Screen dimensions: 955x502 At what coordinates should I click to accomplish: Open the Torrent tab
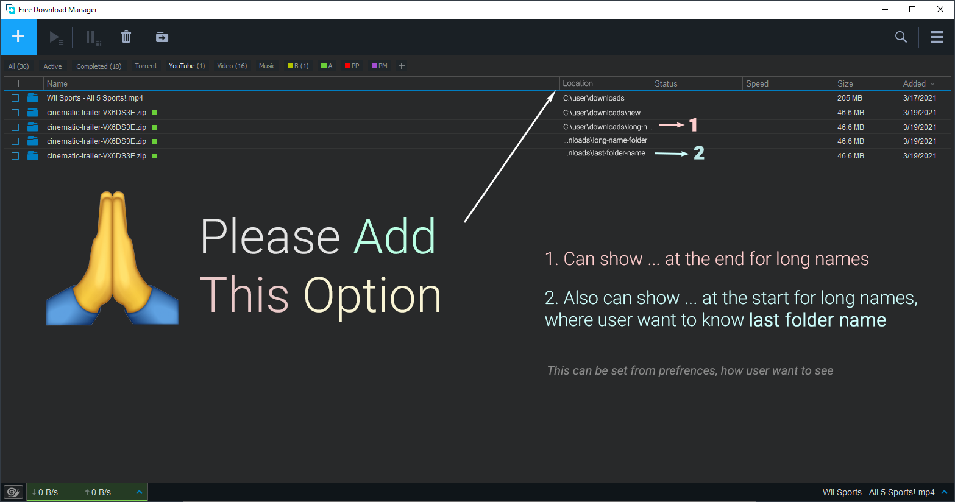pos(146,66)
